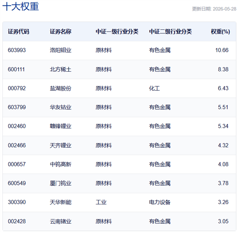Click the weight value 5.34

coord(223,126)
